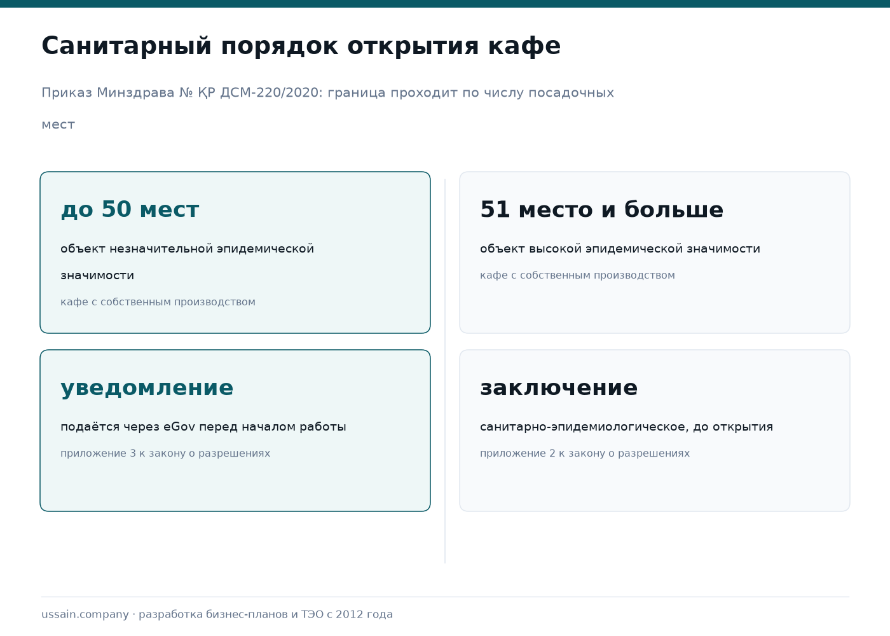890x636 pixels.
Task: Select "объект высокой эпидемической значимости" text
Action: pos(620,249)
